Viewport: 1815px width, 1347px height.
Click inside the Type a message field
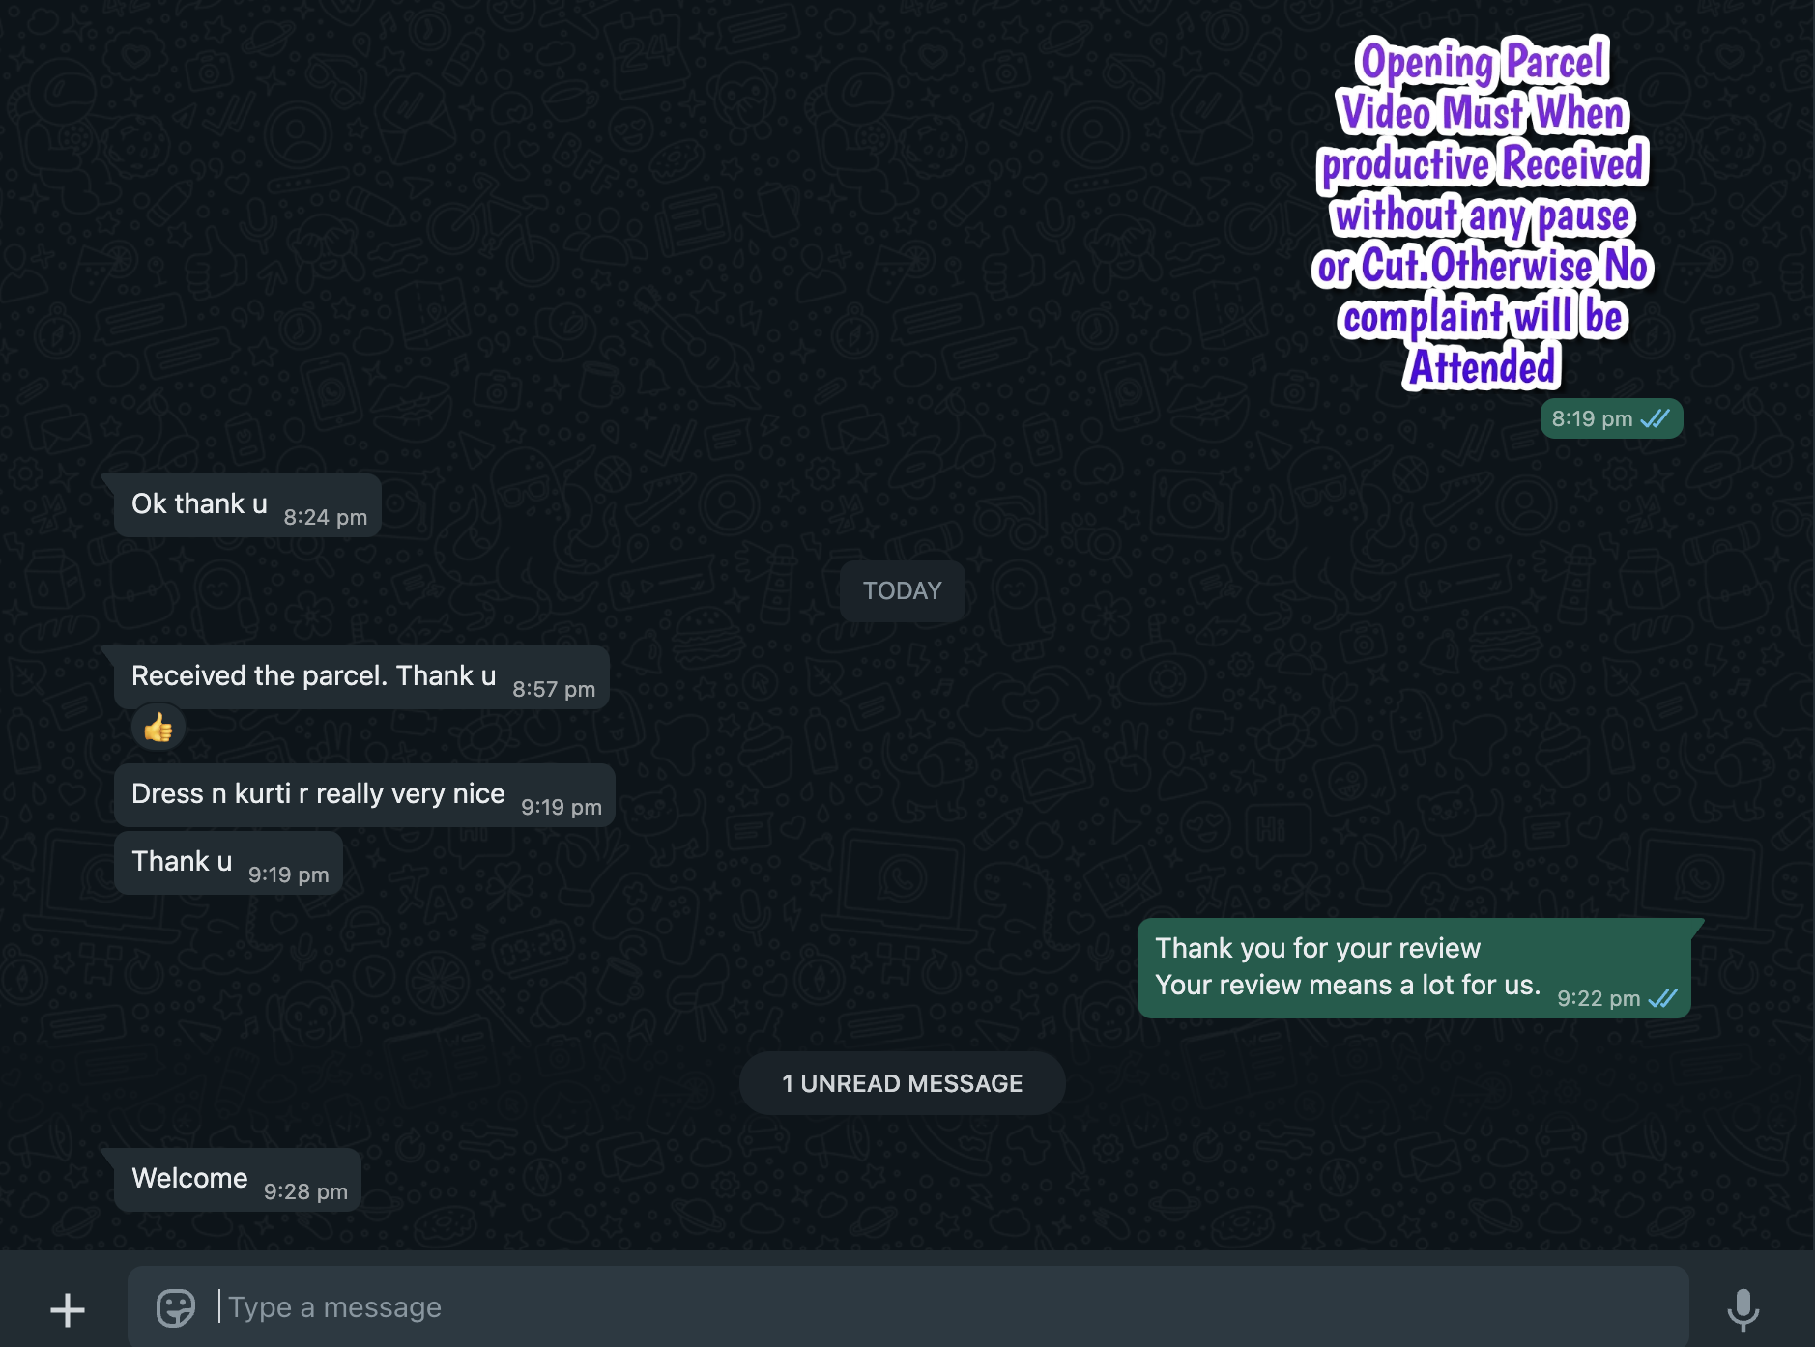(907, 1307)
